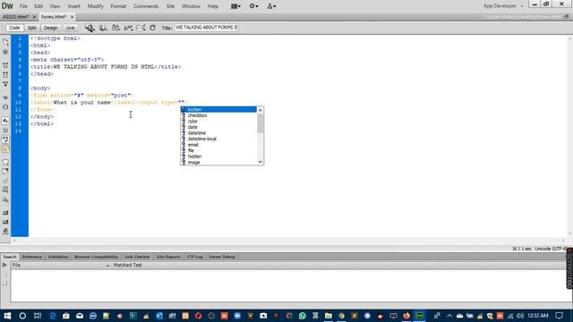573x322 pixels.
Task: Open the Server Debug panel tab
Action: (222, 257)
